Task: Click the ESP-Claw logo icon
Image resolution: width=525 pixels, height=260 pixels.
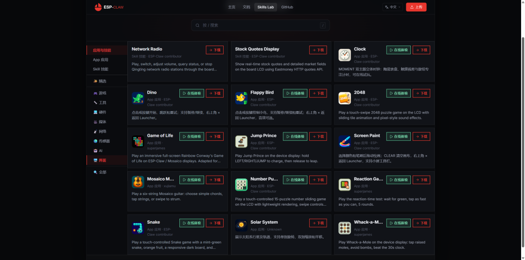Action: (98, 7)
